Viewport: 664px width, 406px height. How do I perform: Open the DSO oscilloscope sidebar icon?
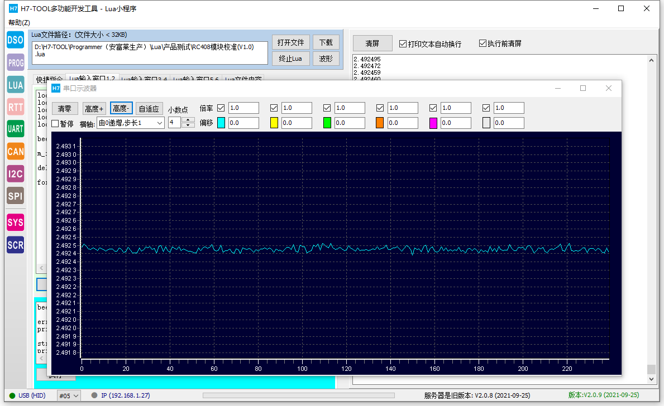click(15, 40)
